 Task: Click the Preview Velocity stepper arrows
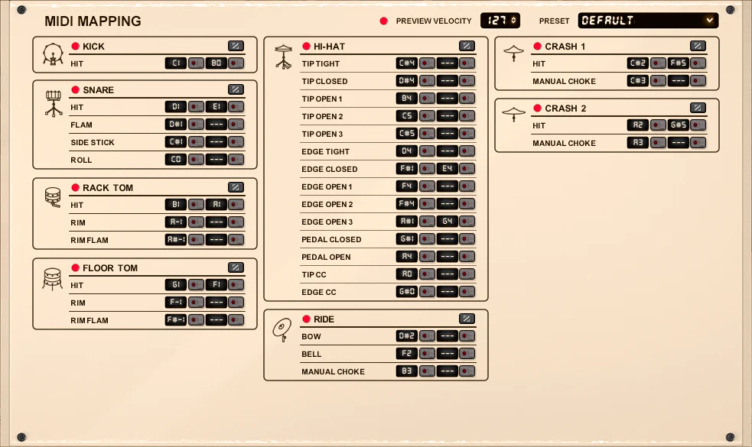pyautogui.click(x=513, y=21)
